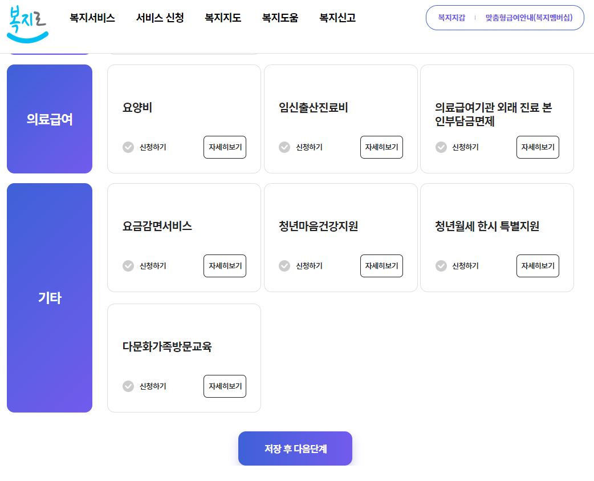Screen dimensions: 594x481
Task: Click the 저장 후 다음단계 button
Action: 295,448
